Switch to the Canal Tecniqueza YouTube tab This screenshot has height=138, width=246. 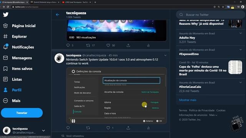click(76, 2)
